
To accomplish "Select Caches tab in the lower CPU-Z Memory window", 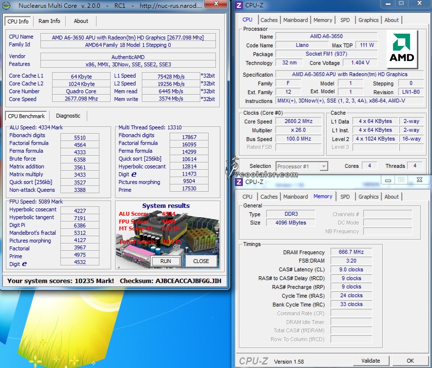I will (x=269, y=197).
